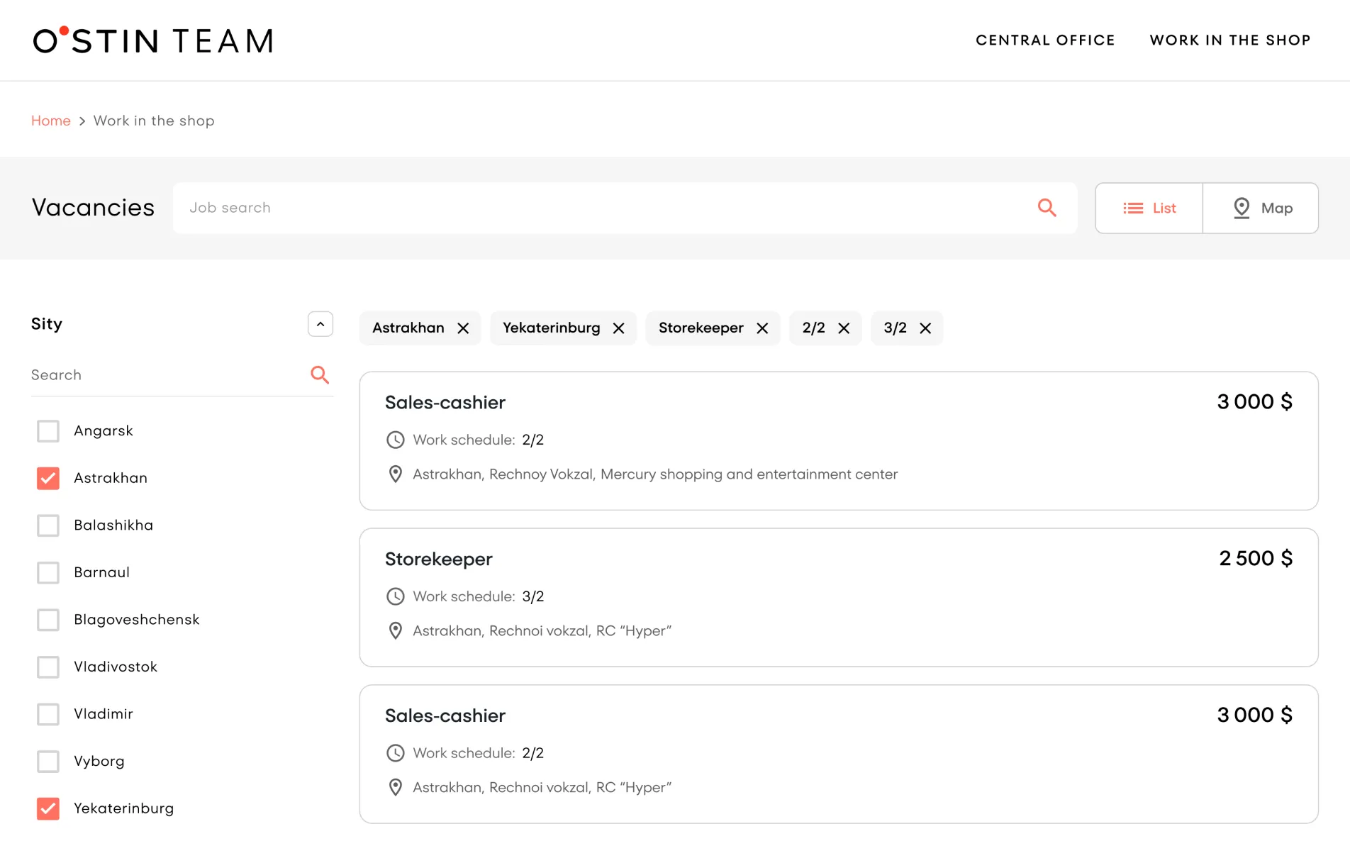The image size is (1350, 841).
Task: Switch to Map view
Action: [1261, 208]
